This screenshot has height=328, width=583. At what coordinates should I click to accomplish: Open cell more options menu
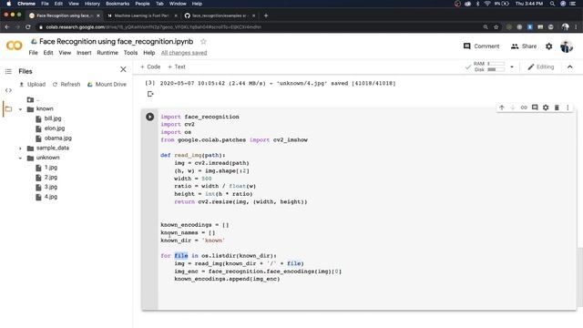568,108
